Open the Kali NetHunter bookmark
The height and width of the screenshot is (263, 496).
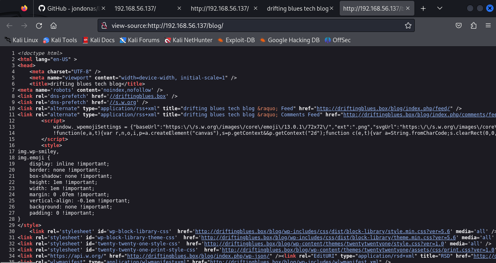tap(188, 40)
